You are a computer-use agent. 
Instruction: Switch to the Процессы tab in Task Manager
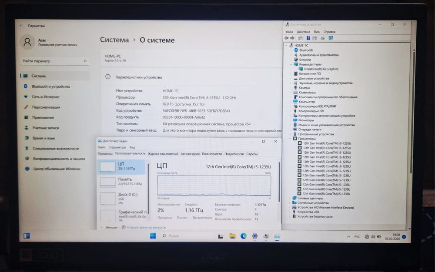(105, 154)
